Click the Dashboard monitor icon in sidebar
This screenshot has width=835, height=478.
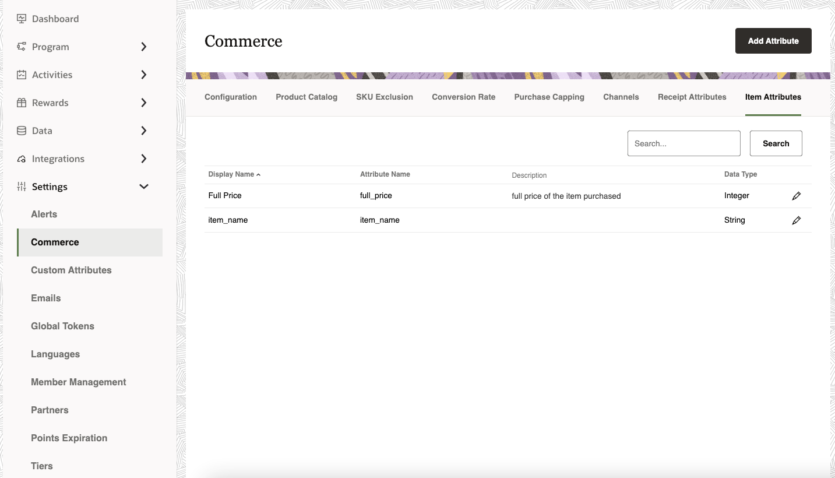pyautogui.click(x=22, y=19)
